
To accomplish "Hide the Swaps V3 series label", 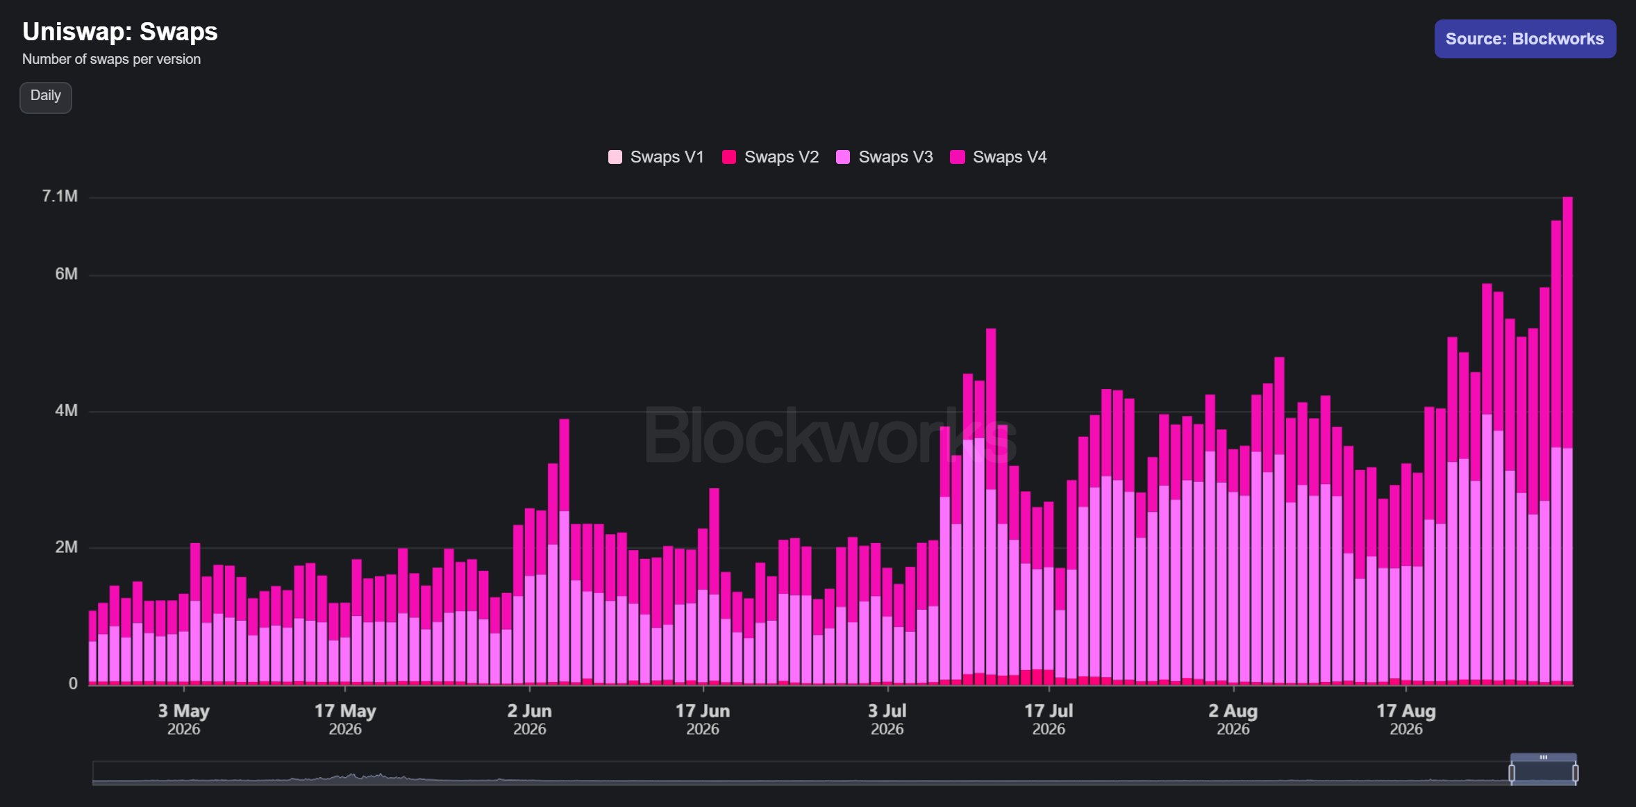I will (x=896, y=157).
